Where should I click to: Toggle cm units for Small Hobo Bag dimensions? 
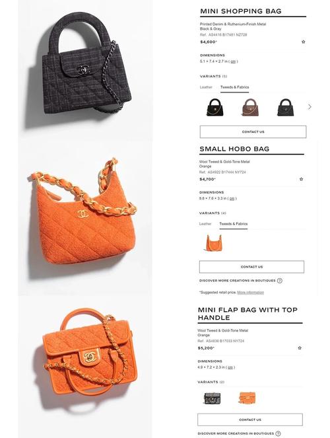(232, 199)
